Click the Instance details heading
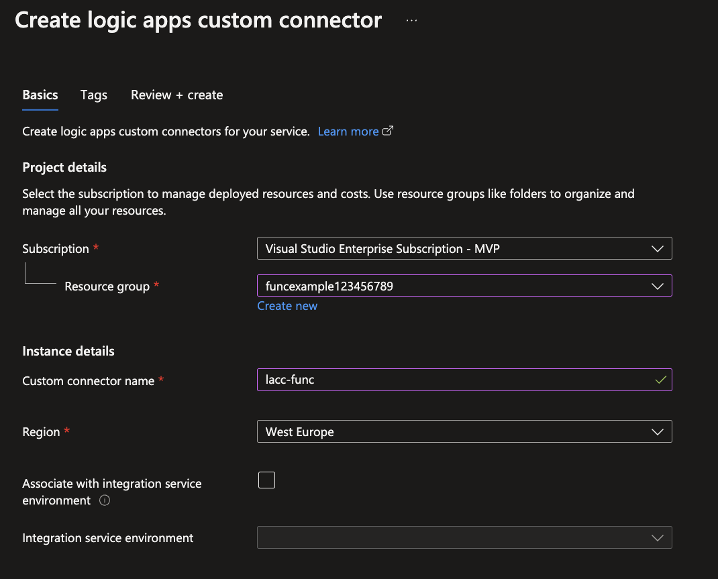 point(68,351)
